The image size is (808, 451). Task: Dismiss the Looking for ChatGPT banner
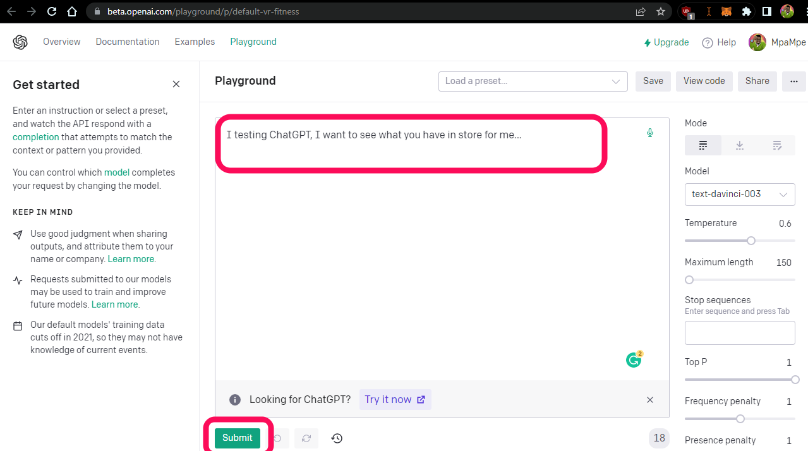tap(650, 400)
